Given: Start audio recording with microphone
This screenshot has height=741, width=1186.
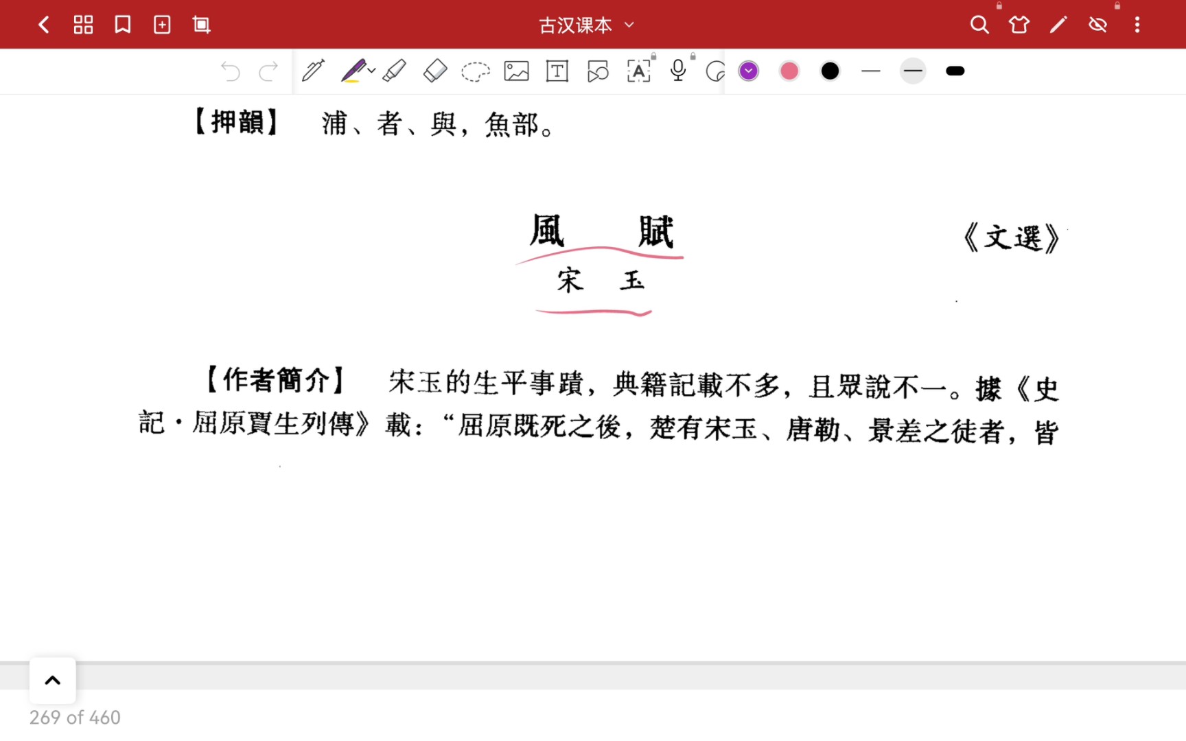Looking at the screenshot, I should tap(678, 71).
